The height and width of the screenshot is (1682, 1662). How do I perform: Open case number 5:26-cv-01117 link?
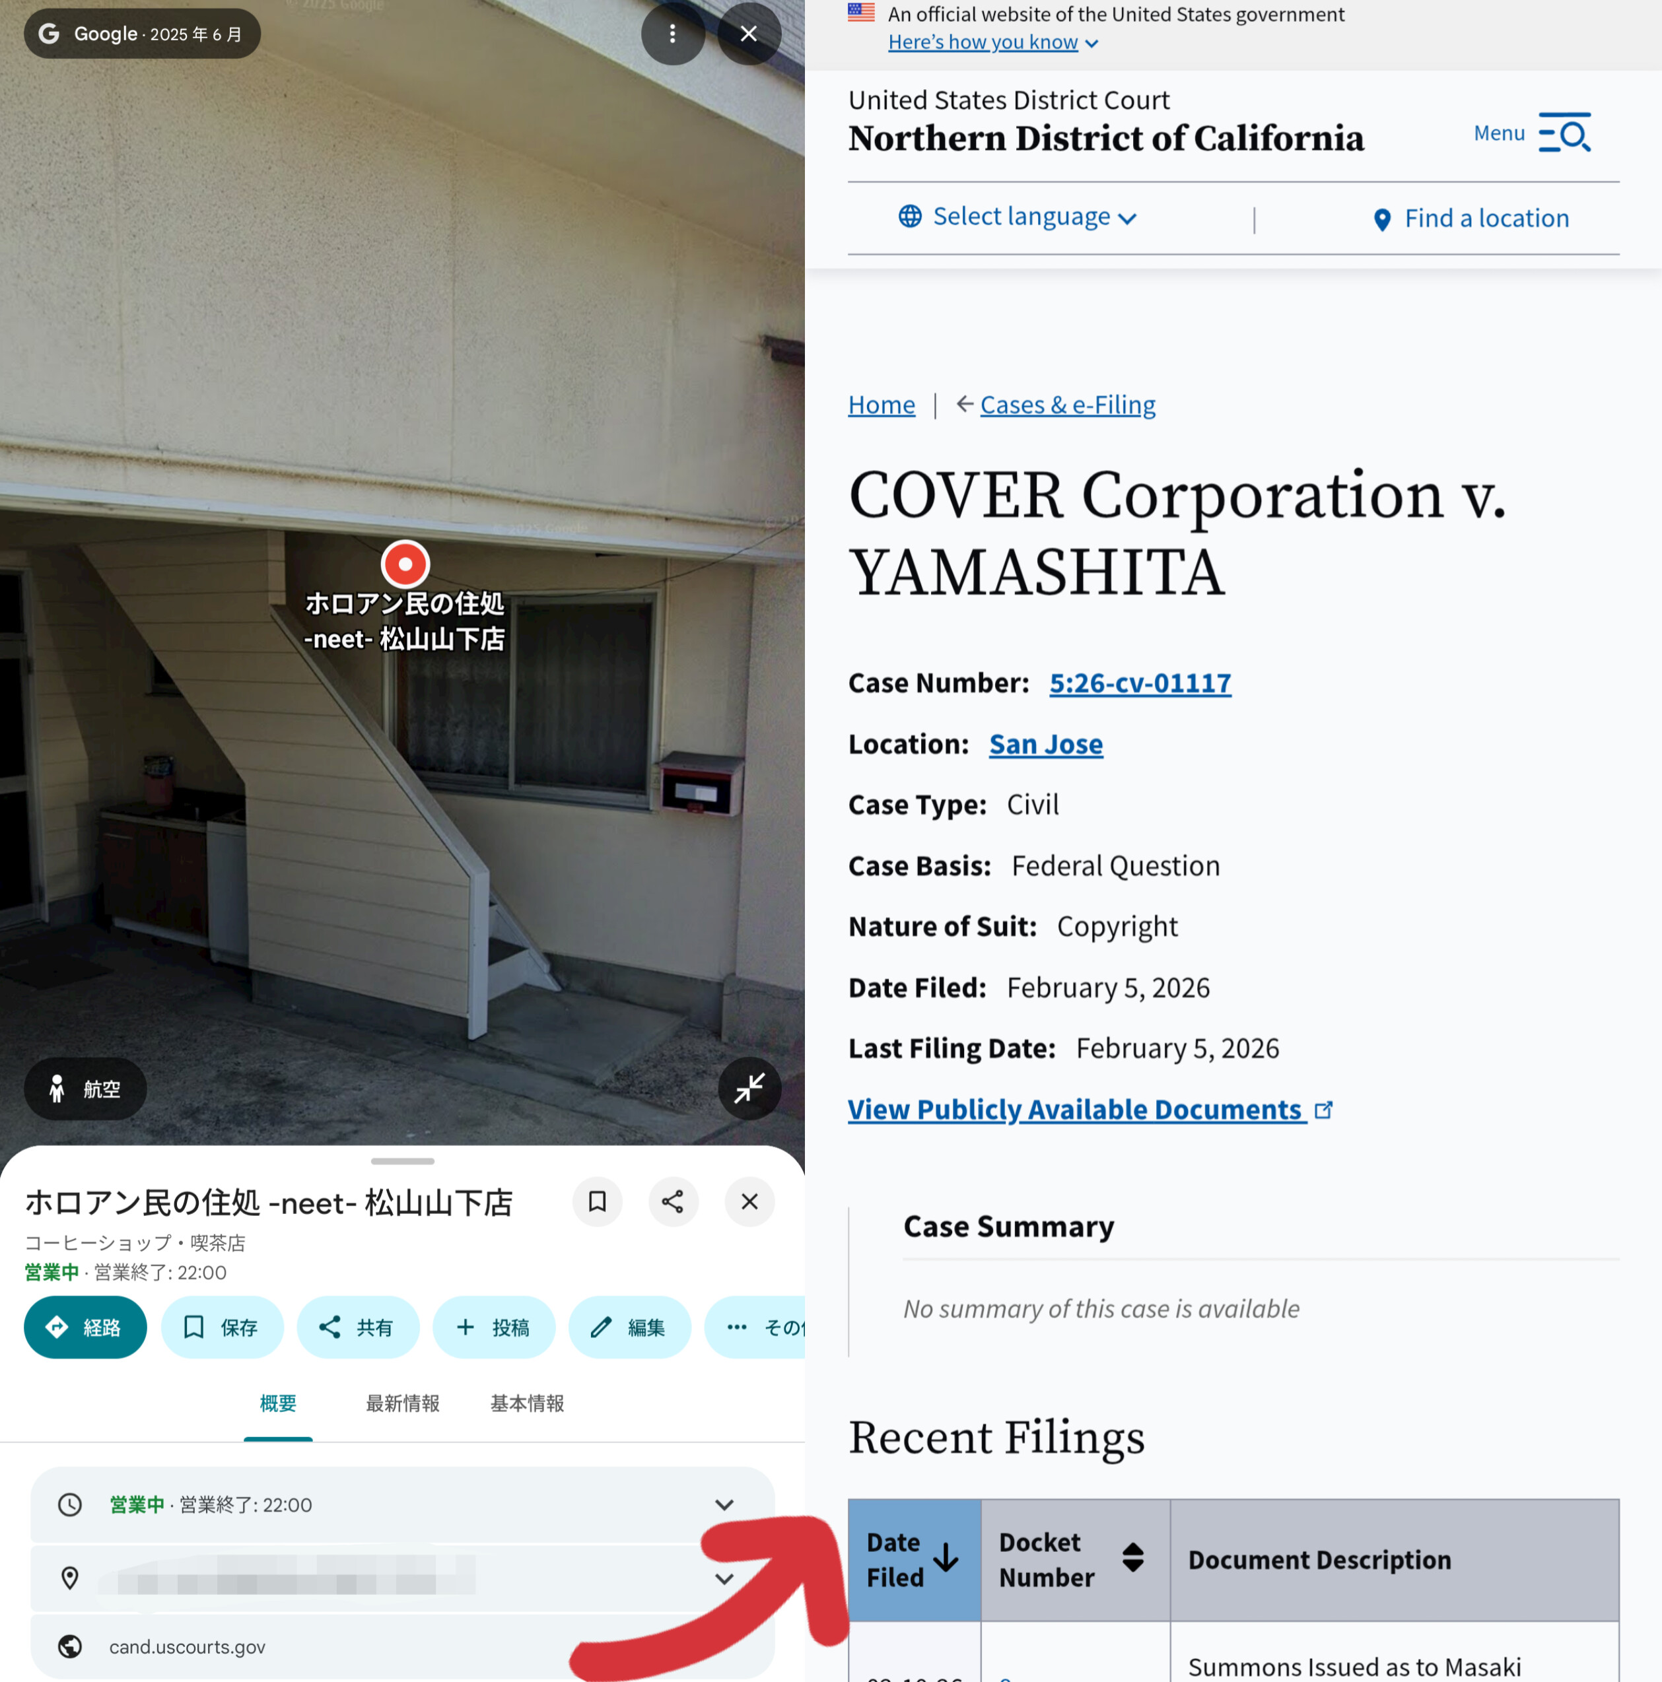[x=1139, y=683]
